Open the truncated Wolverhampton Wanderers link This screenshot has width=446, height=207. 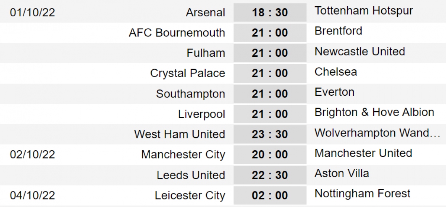click(x=378, y=133)
